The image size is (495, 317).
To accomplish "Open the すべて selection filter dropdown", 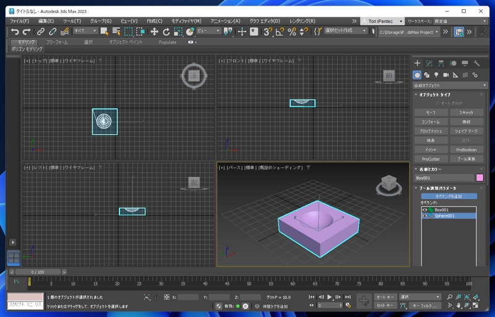I will tap(85, 31).
